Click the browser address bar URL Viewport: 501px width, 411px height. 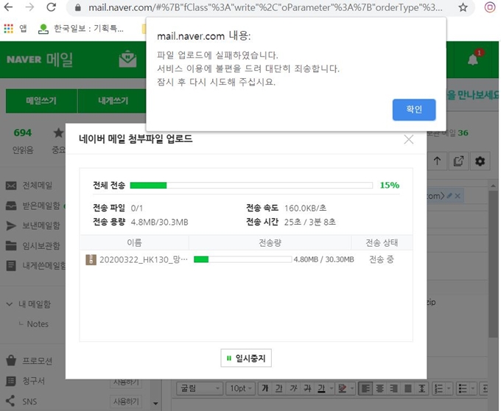265,7
